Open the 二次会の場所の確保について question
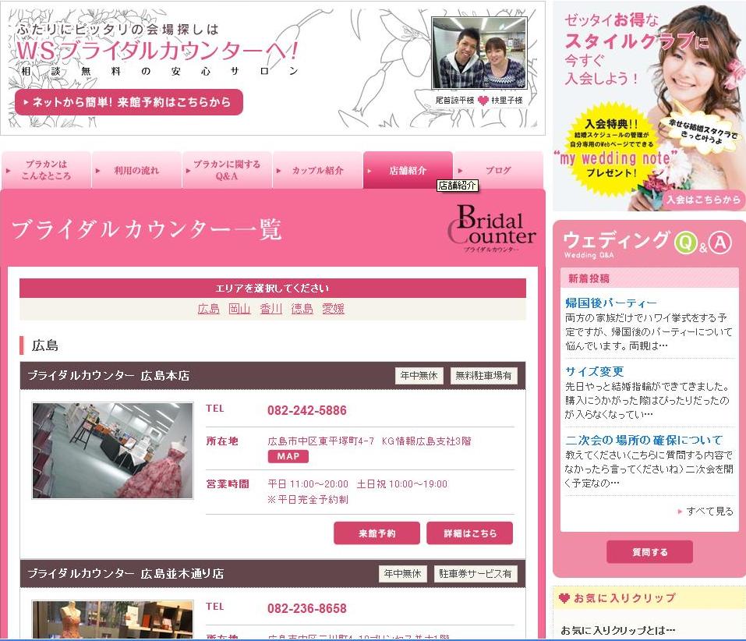Screen dimensions: 746x641 pos(644,440)
